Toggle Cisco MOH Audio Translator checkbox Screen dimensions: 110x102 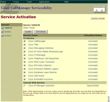tap(25, 62)
